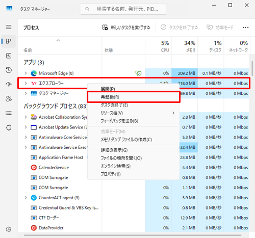Open the Details list sidebar icon
The height and width of the screenshot is (238, 255).
9,113
